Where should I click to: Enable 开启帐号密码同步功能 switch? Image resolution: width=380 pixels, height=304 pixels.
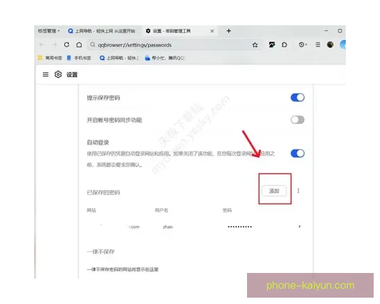[298, 120]
